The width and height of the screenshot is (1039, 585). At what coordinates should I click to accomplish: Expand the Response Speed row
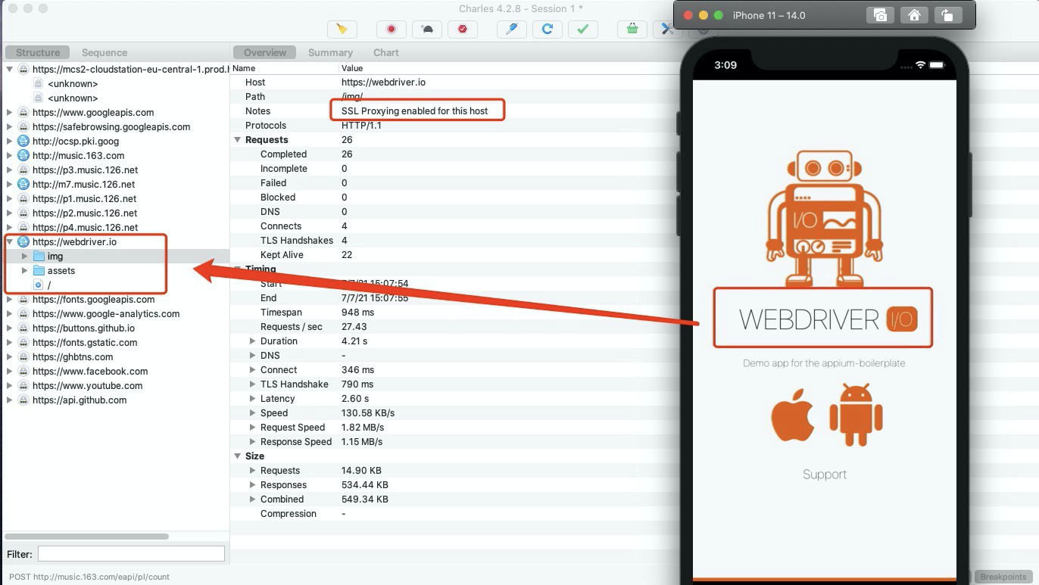pyautogui.click(x=253, y=442)
